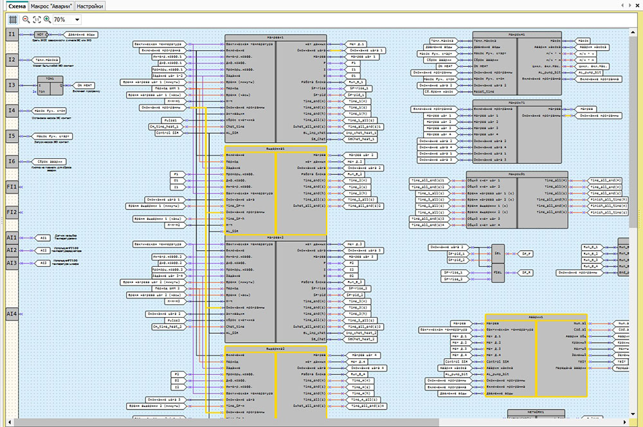Select the SEL selector block

tap(499, 254)
